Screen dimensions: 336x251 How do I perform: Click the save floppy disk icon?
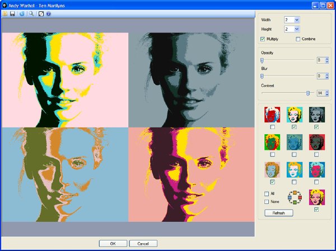click(12, 14)
